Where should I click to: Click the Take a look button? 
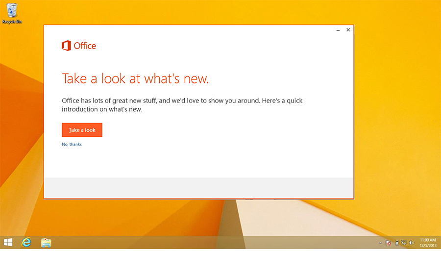click(82, 130)
